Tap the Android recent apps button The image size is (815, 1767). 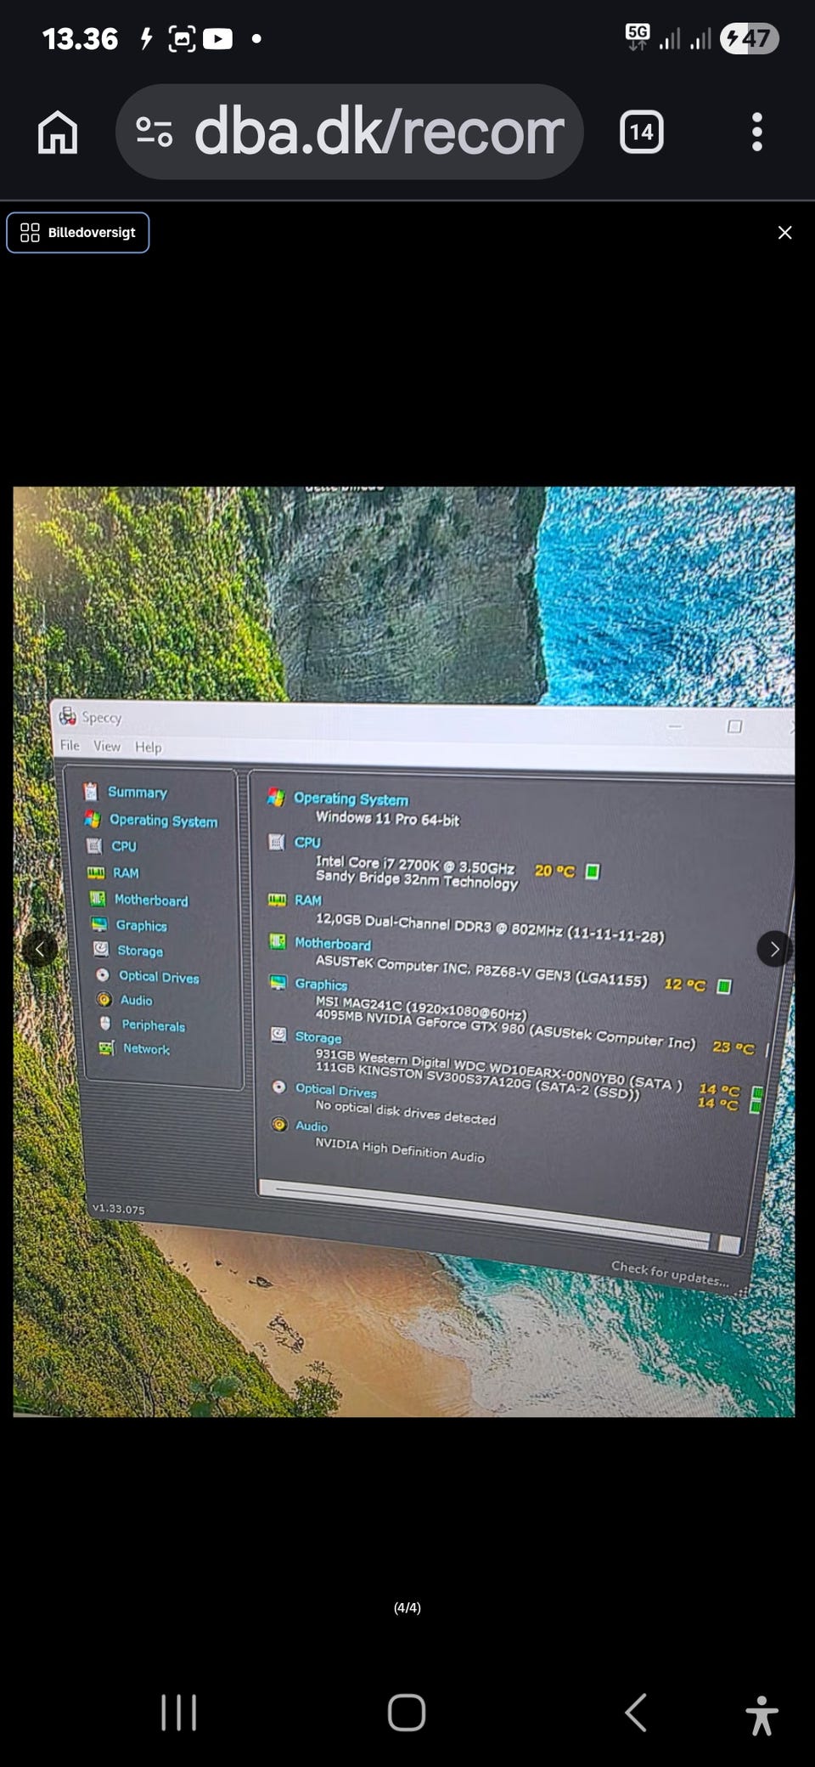pos(178,1712)
